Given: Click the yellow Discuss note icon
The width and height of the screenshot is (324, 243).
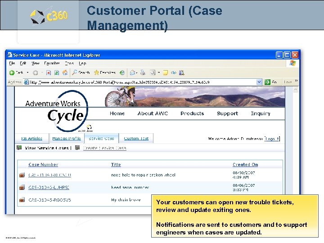Looking at the screenshot, I should [165, 72].
